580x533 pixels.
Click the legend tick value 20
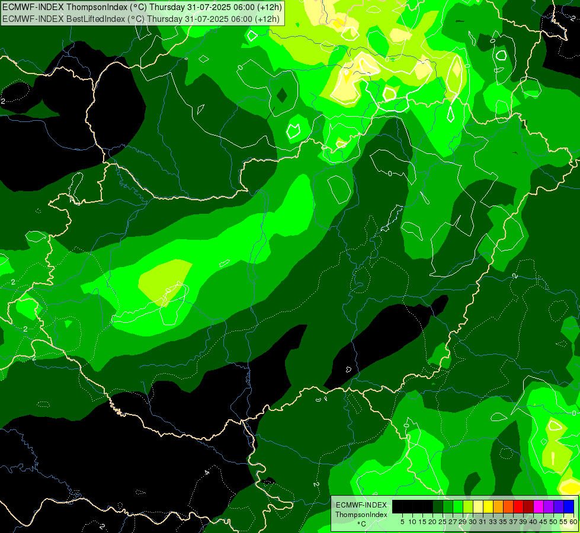[x=432, y=522]
